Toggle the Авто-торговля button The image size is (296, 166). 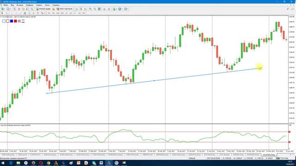(65, 9)
